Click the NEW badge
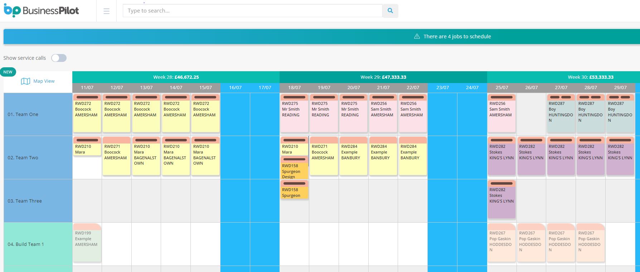The height and width of the screenshot is (272, 640). (x=8, y=72)
